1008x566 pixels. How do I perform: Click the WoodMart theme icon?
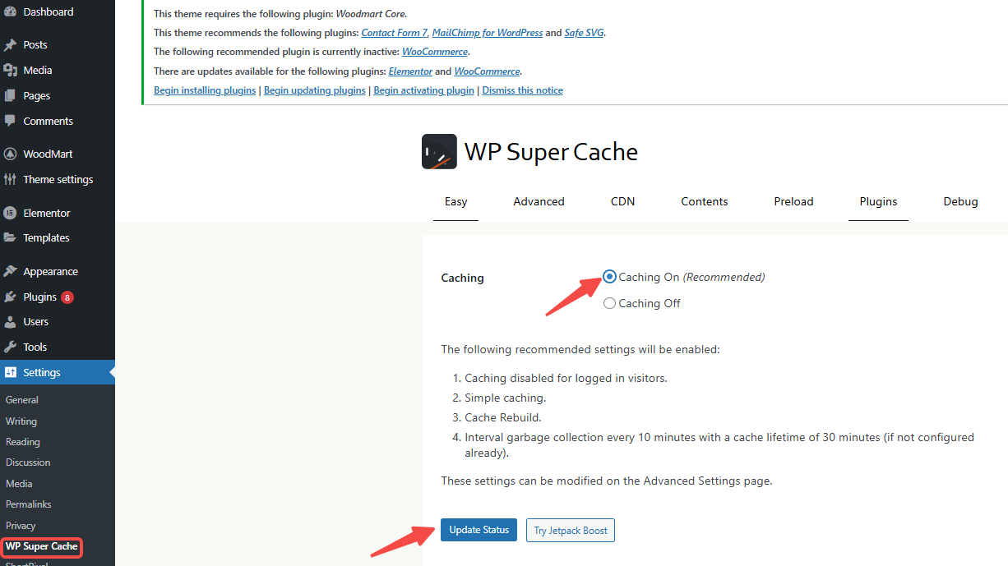(x=12, y=154)
